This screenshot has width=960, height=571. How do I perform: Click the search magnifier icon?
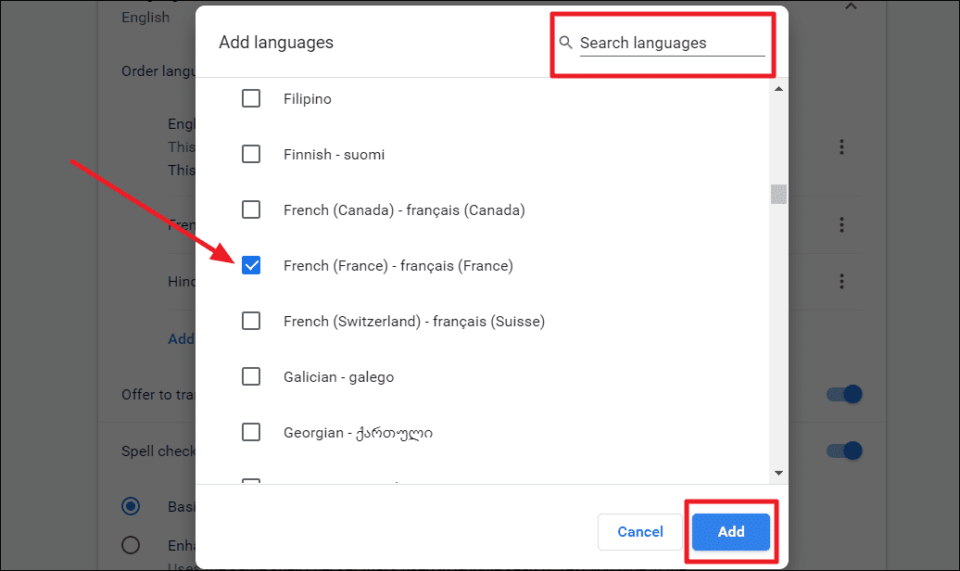(x=565, y=43)
